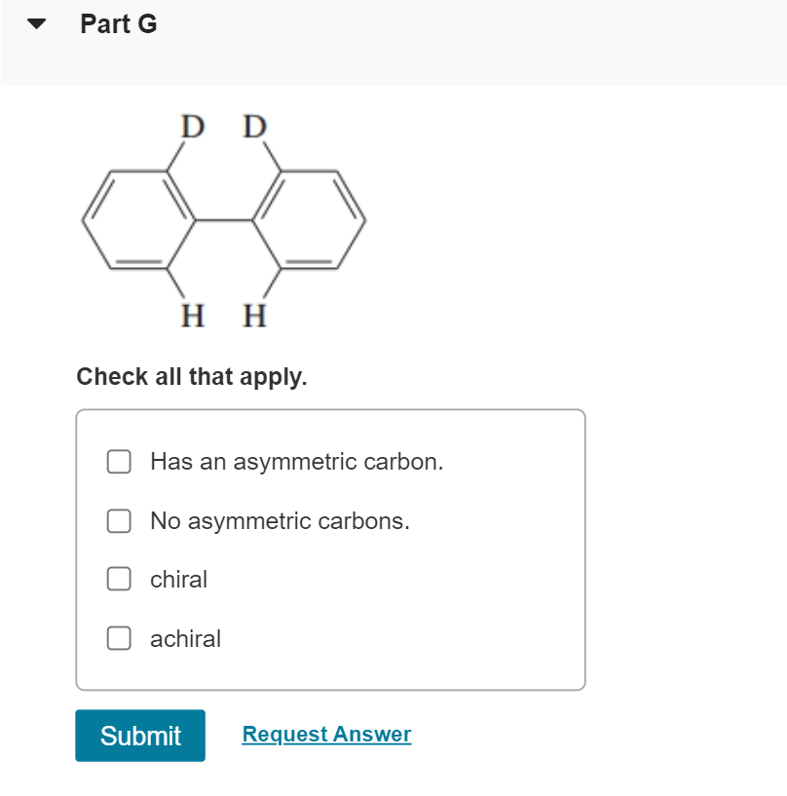Screen dimensions: 787x796
Task: Click the 'Has an asymmetric carbon.' label text
Action: (x=296, y=462)
